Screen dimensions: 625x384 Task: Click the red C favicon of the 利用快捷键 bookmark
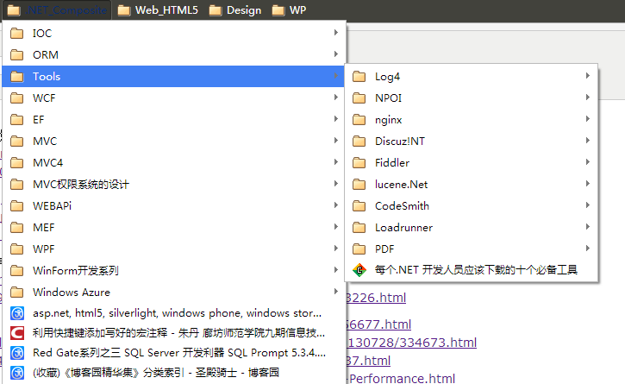pos(17,333)
